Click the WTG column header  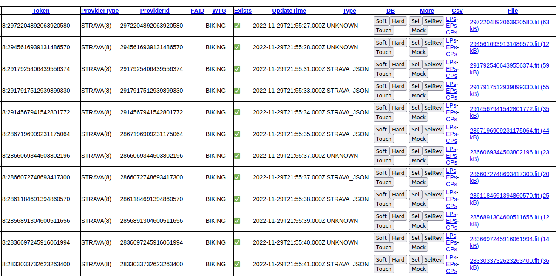click(219, 11)
